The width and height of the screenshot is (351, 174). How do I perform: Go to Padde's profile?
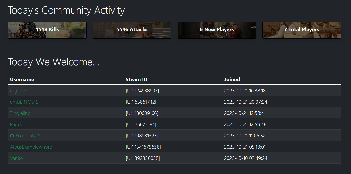click(17, 124)
